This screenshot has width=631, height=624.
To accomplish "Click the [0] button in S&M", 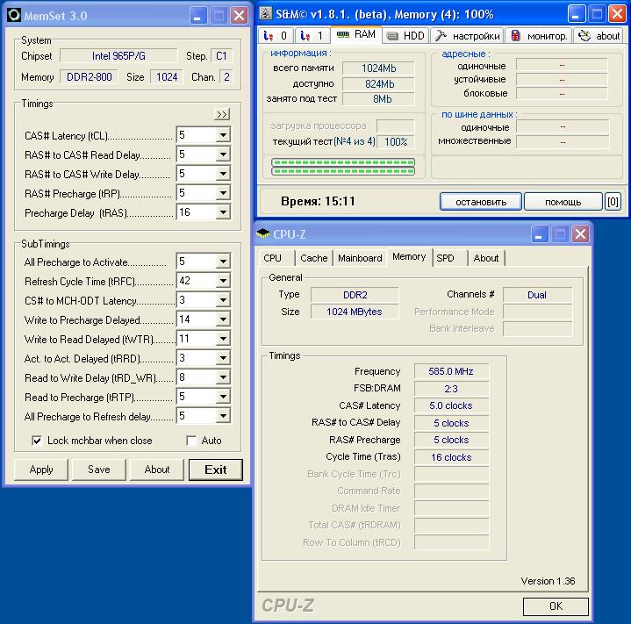I will [613, 202].
